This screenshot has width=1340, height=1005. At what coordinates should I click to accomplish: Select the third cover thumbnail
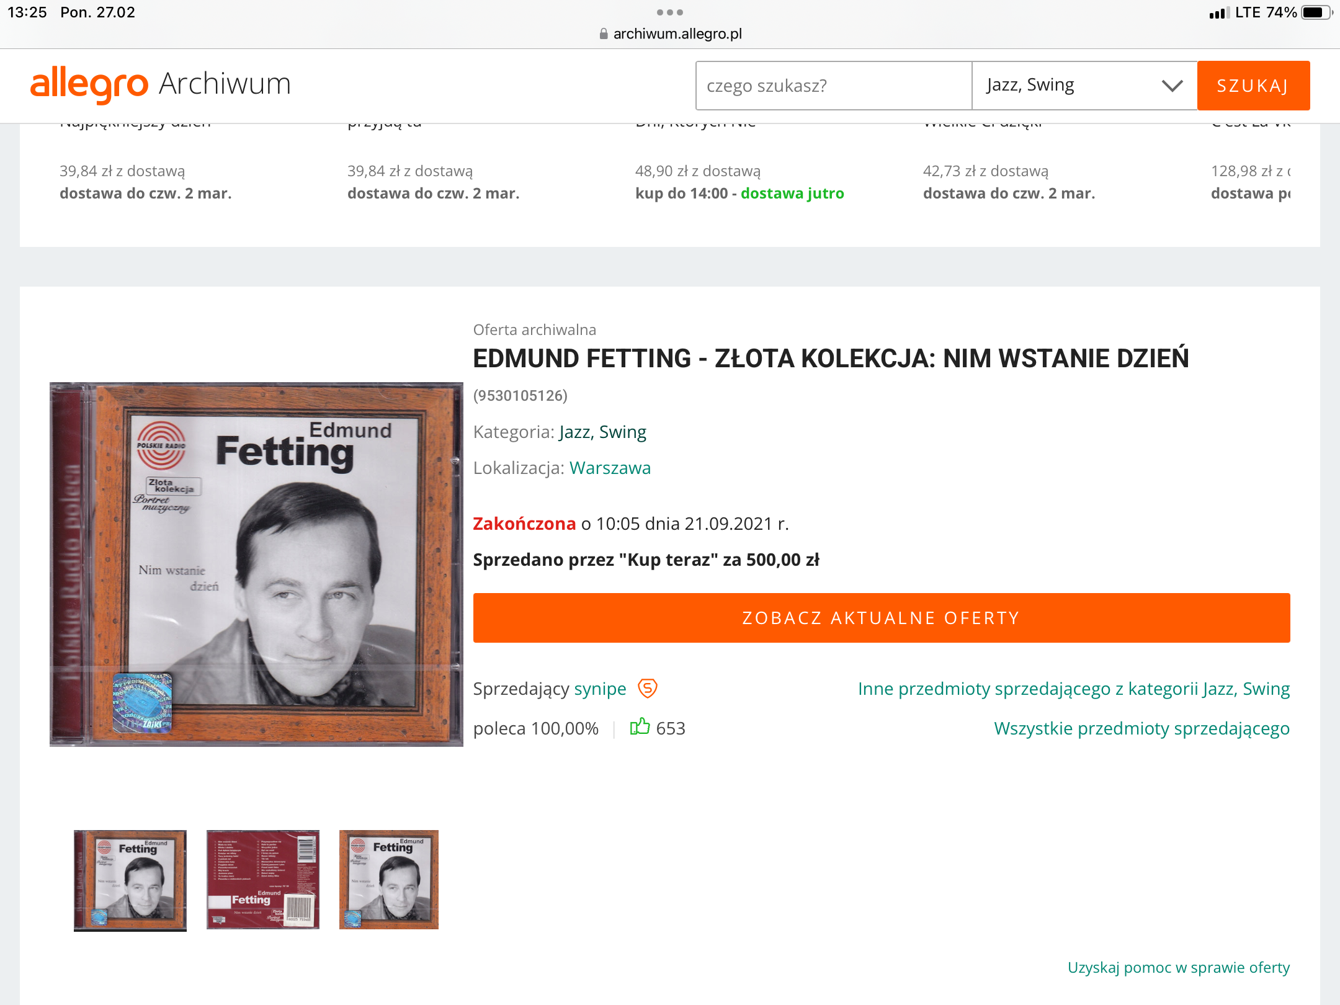click(x=389, y=880)
